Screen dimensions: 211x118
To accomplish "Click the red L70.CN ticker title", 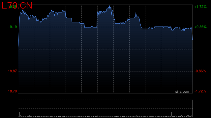I will 17,6.
